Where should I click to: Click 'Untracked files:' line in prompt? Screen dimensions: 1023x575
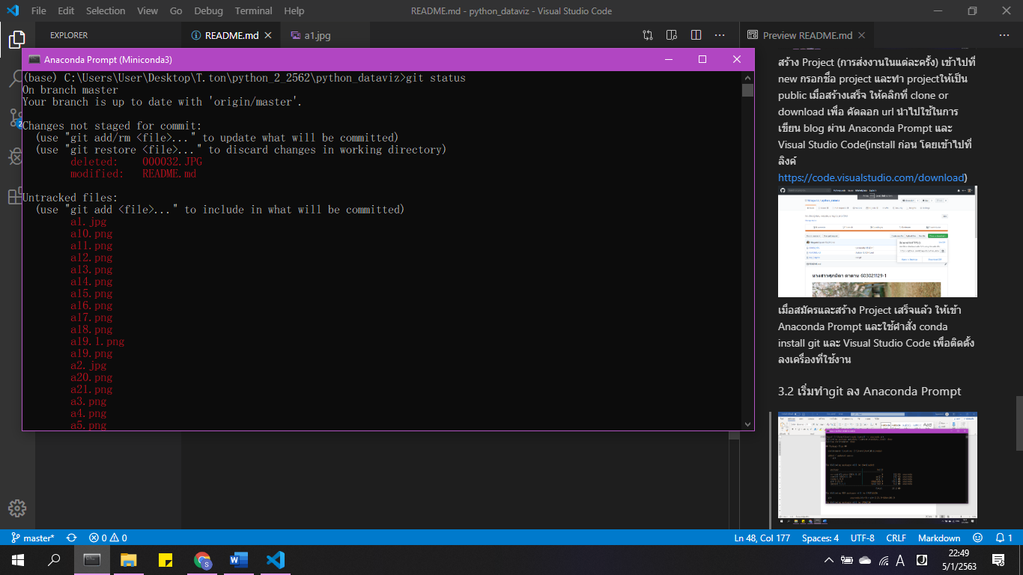[70, 198]
